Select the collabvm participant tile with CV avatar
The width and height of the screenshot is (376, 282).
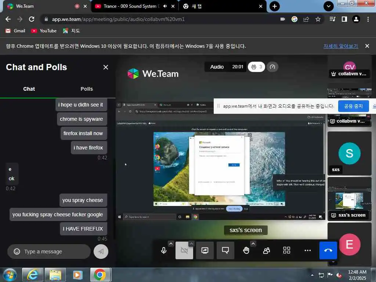350,68
